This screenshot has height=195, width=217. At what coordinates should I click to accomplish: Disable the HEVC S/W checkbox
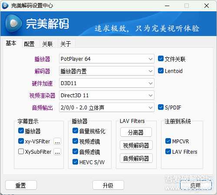point(75,162)
